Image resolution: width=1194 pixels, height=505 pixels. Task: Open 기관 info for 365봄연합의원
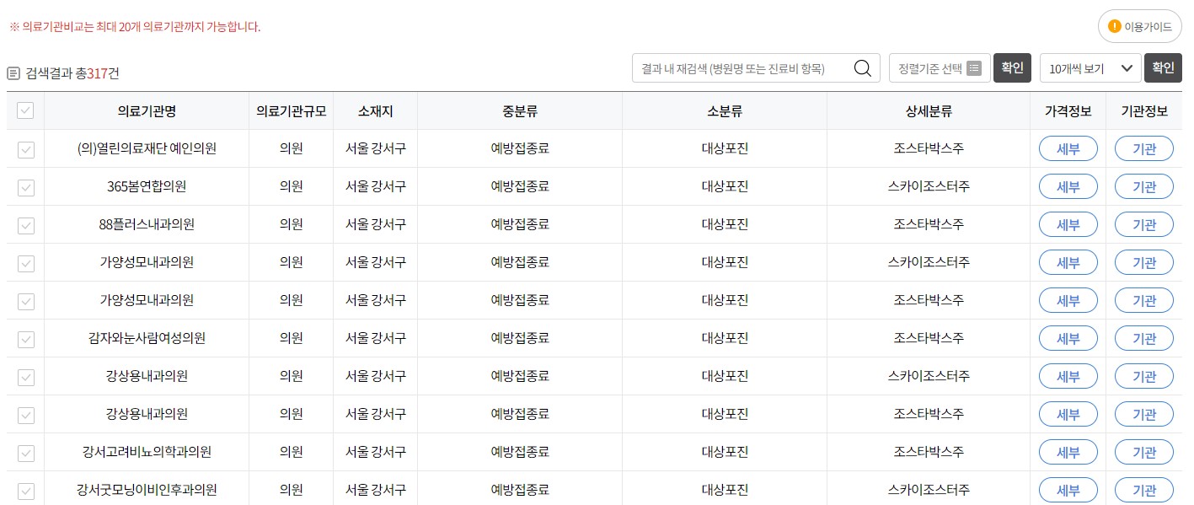[x=1143, y=187]
